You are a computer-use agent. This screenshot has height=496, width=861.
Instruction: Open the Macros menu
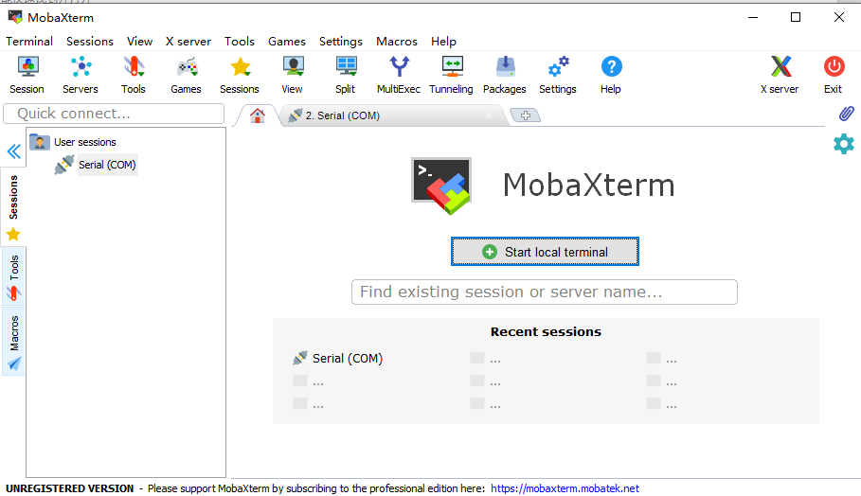[397, 41]
